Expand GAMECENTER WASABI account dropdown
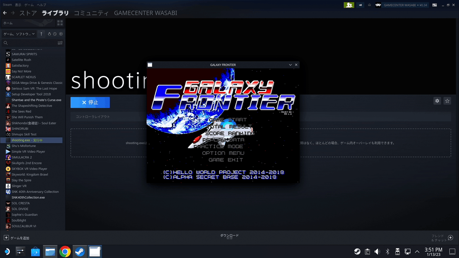Viewport: 459px width, 258px height. coord(405,5)
